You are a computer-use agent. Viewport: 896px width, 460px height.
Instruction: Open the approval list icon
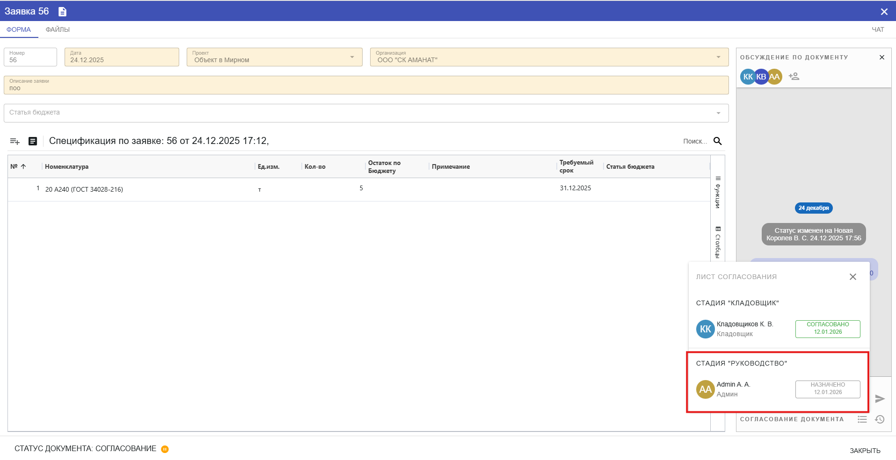coord(862,419)
